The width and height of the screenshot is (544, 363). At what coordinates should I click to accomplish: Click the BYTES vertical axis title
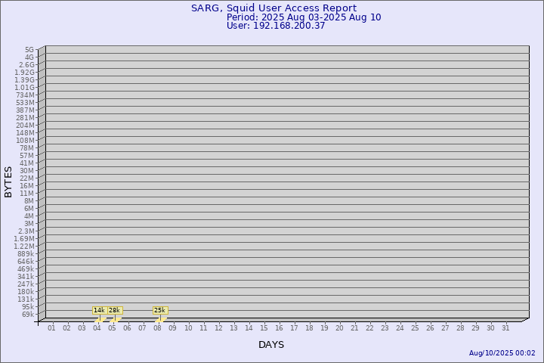click(x=8, y=181)
